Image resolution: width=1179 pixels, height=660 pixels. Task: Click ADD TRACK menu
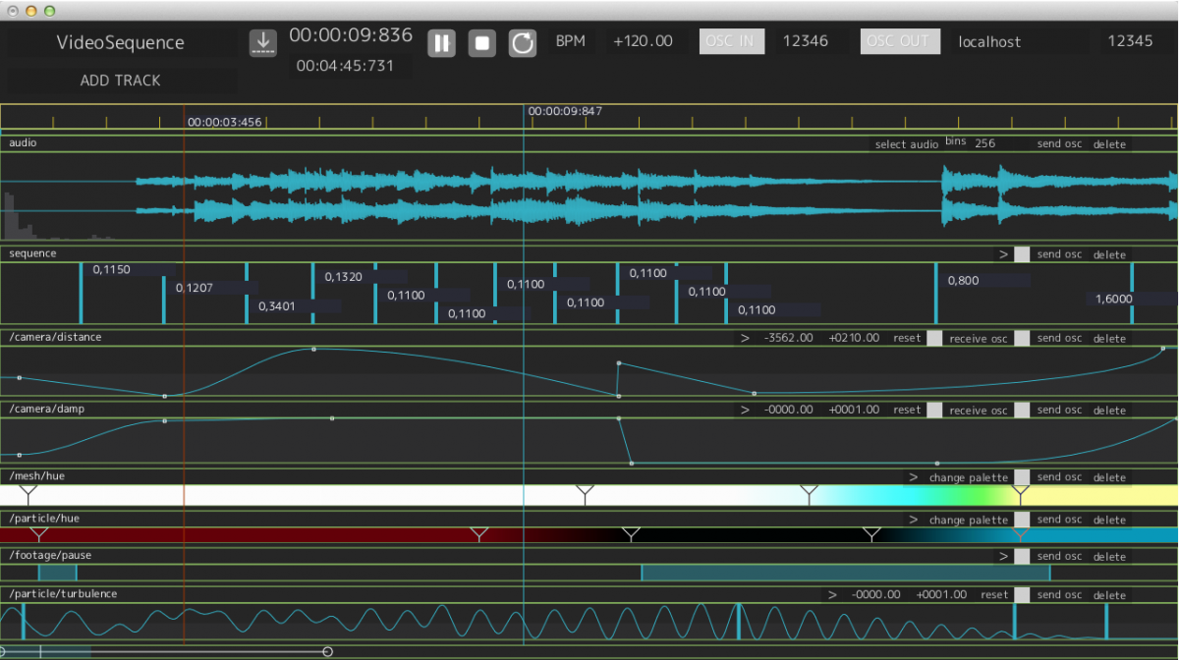tap(121, 81)
